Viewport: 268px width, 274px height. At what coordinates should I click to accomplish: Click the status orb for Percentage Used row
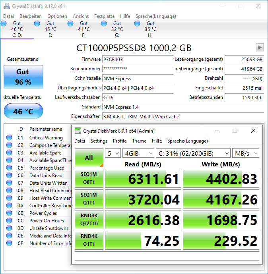tap(9, 168)
